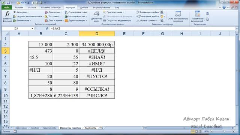Click inside the formula bar showing =B3/C3
The image size is (240, 135).
[142, 28]
